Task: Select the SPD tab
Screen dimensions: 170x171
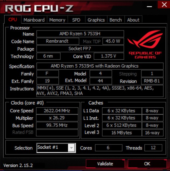Action: click(76, 20)
